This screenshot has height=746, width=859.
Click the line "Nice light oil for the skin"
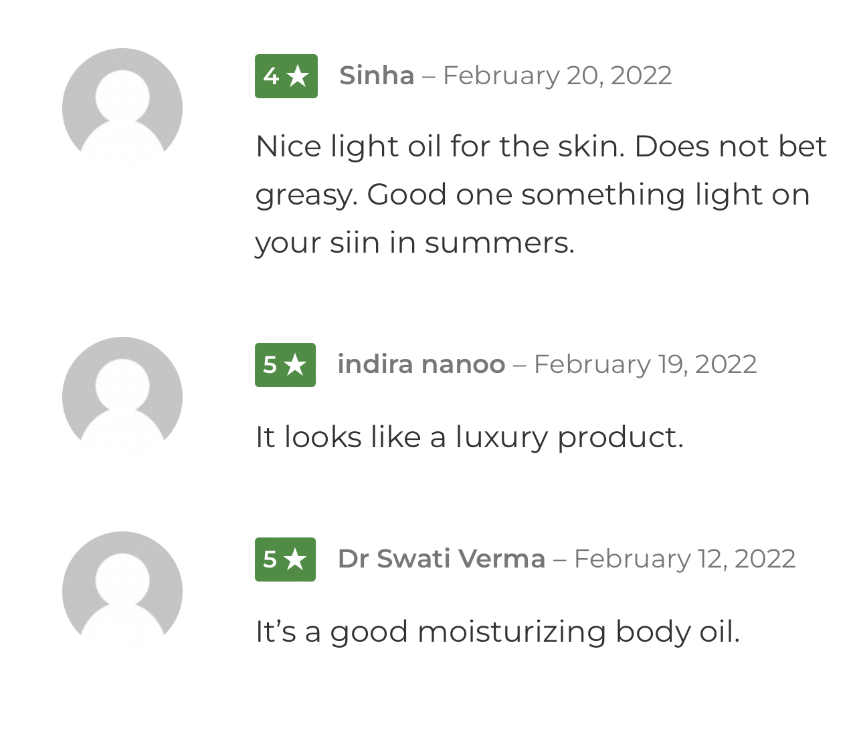[x=541, y=146]
